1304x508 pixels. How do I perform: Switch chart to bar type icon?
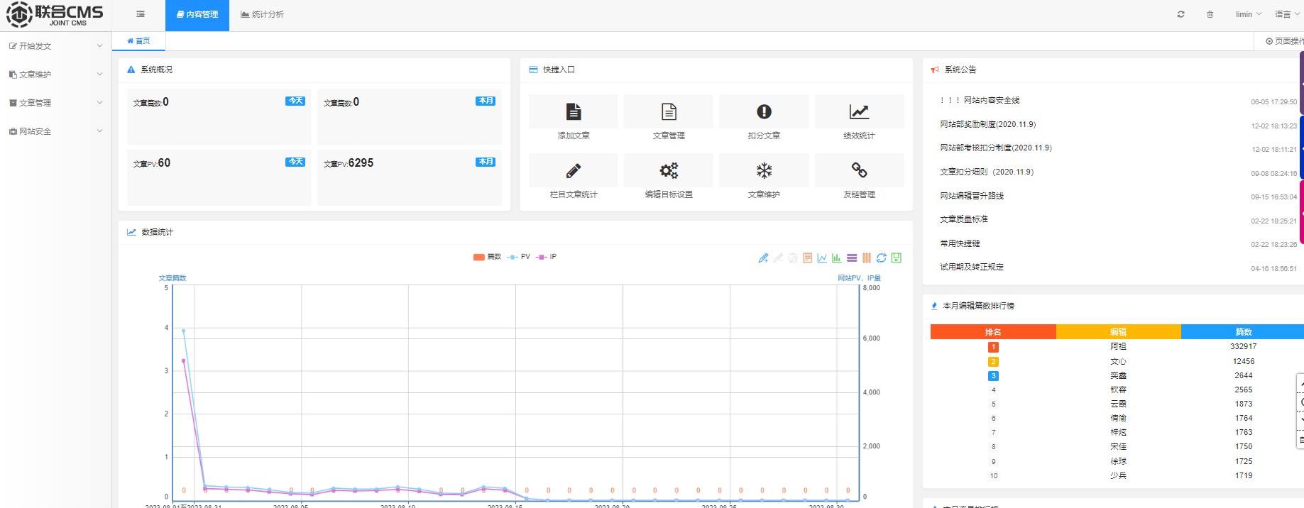coord(837,258)
